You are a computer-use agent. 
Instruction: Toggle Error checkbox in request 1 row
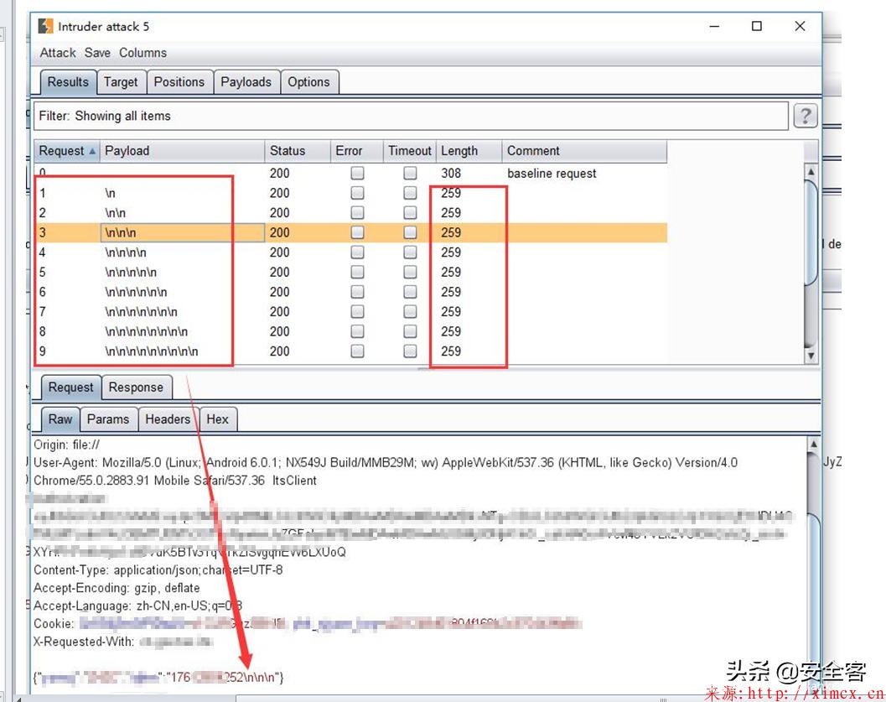click(x=357, y=193)
